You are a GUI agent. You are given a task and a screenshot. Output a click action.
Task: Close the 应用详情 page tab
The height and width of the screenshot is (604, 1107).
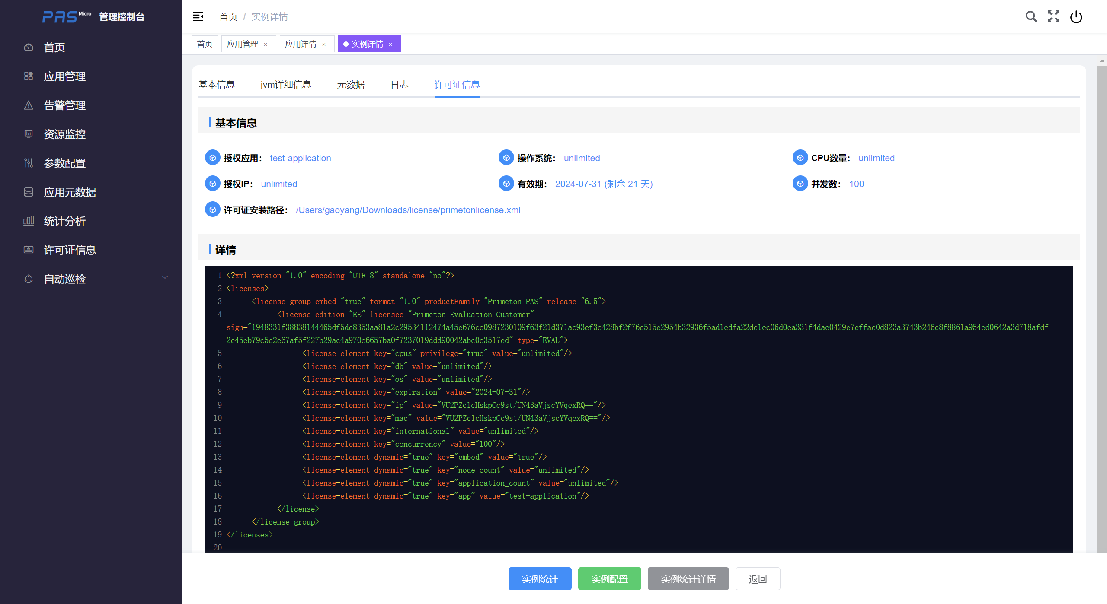324,45
